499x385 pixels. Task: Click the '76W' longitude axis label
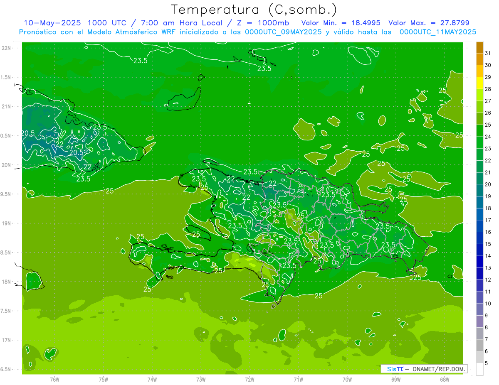tap(54, 380)
